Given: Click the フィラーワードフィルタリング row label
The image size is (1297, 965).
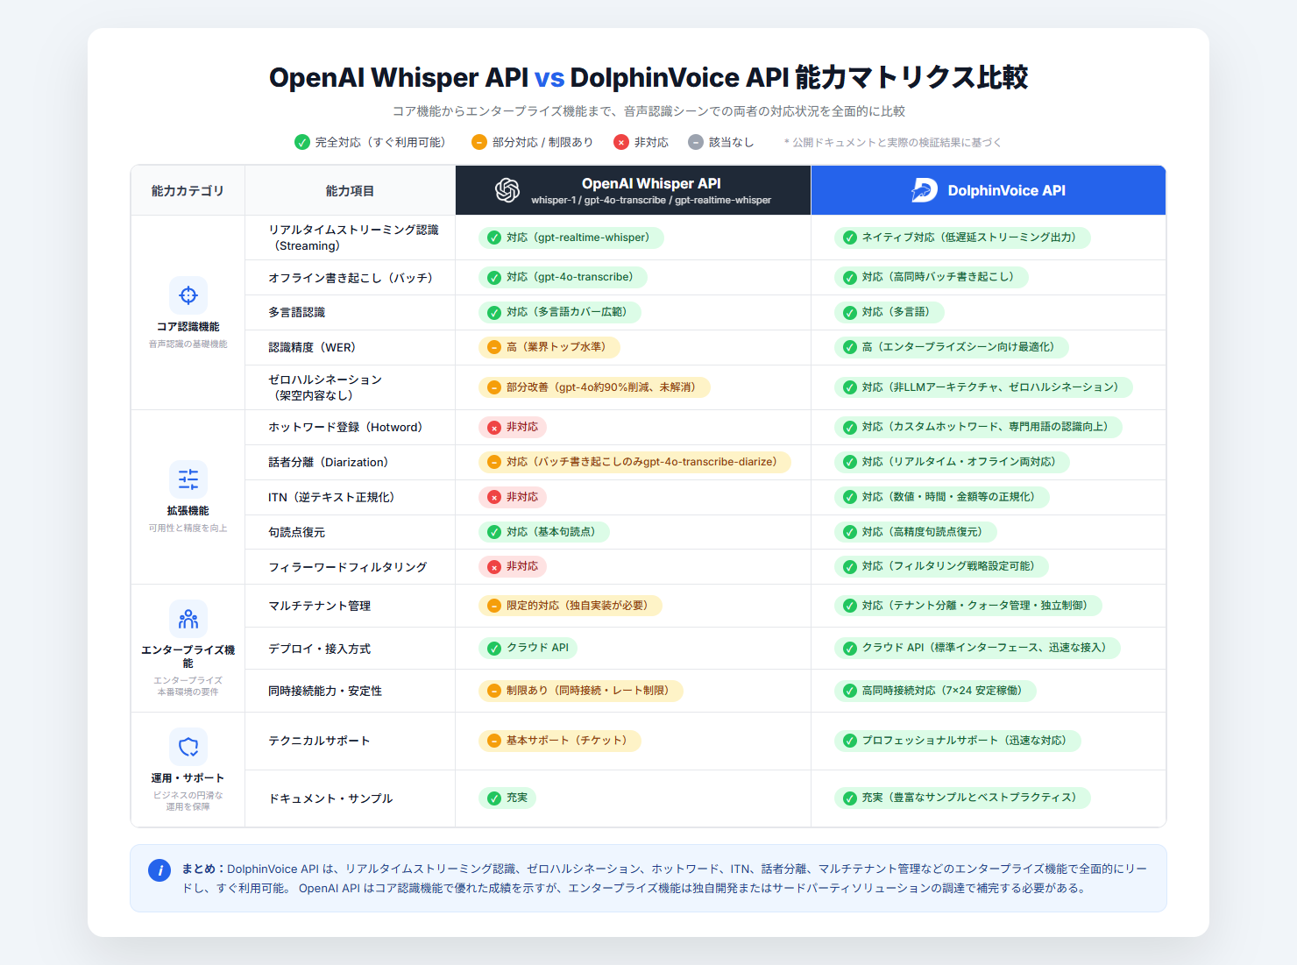Looking at the screenshot, I should tap(347, 567).
